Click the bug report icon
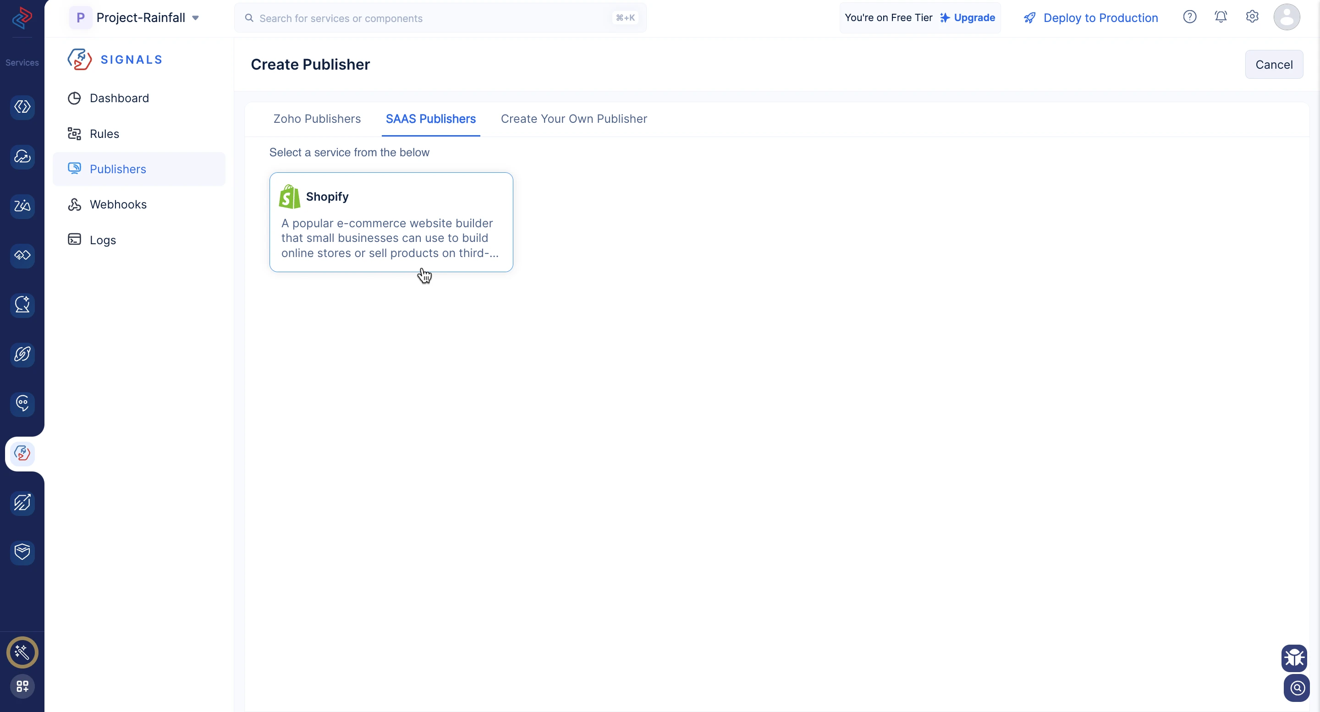1320x712 pixels. click(1294, 657)
